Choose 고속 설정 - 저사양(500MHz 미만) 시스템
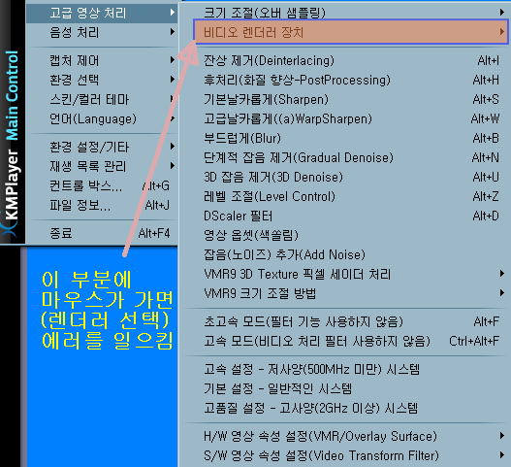The width and height of the screenshot is (511, 467). 345,369
